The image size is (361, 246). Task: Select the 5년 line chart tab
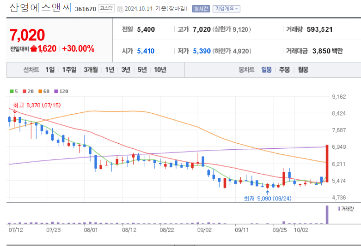(142, 70)
